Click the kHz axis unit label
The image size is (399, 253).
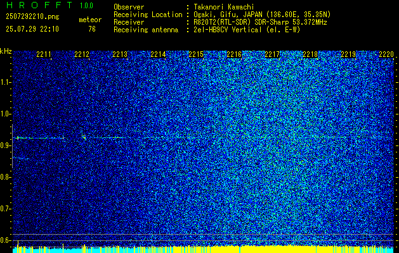pos(6,51)
